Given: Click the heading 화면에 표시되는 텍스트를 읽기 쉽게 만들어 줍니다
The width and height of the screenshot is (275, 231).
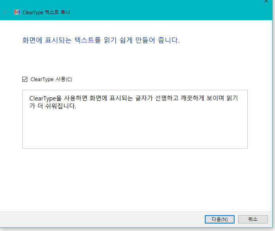Looking at the screenshot, I should tap(101, 40).
